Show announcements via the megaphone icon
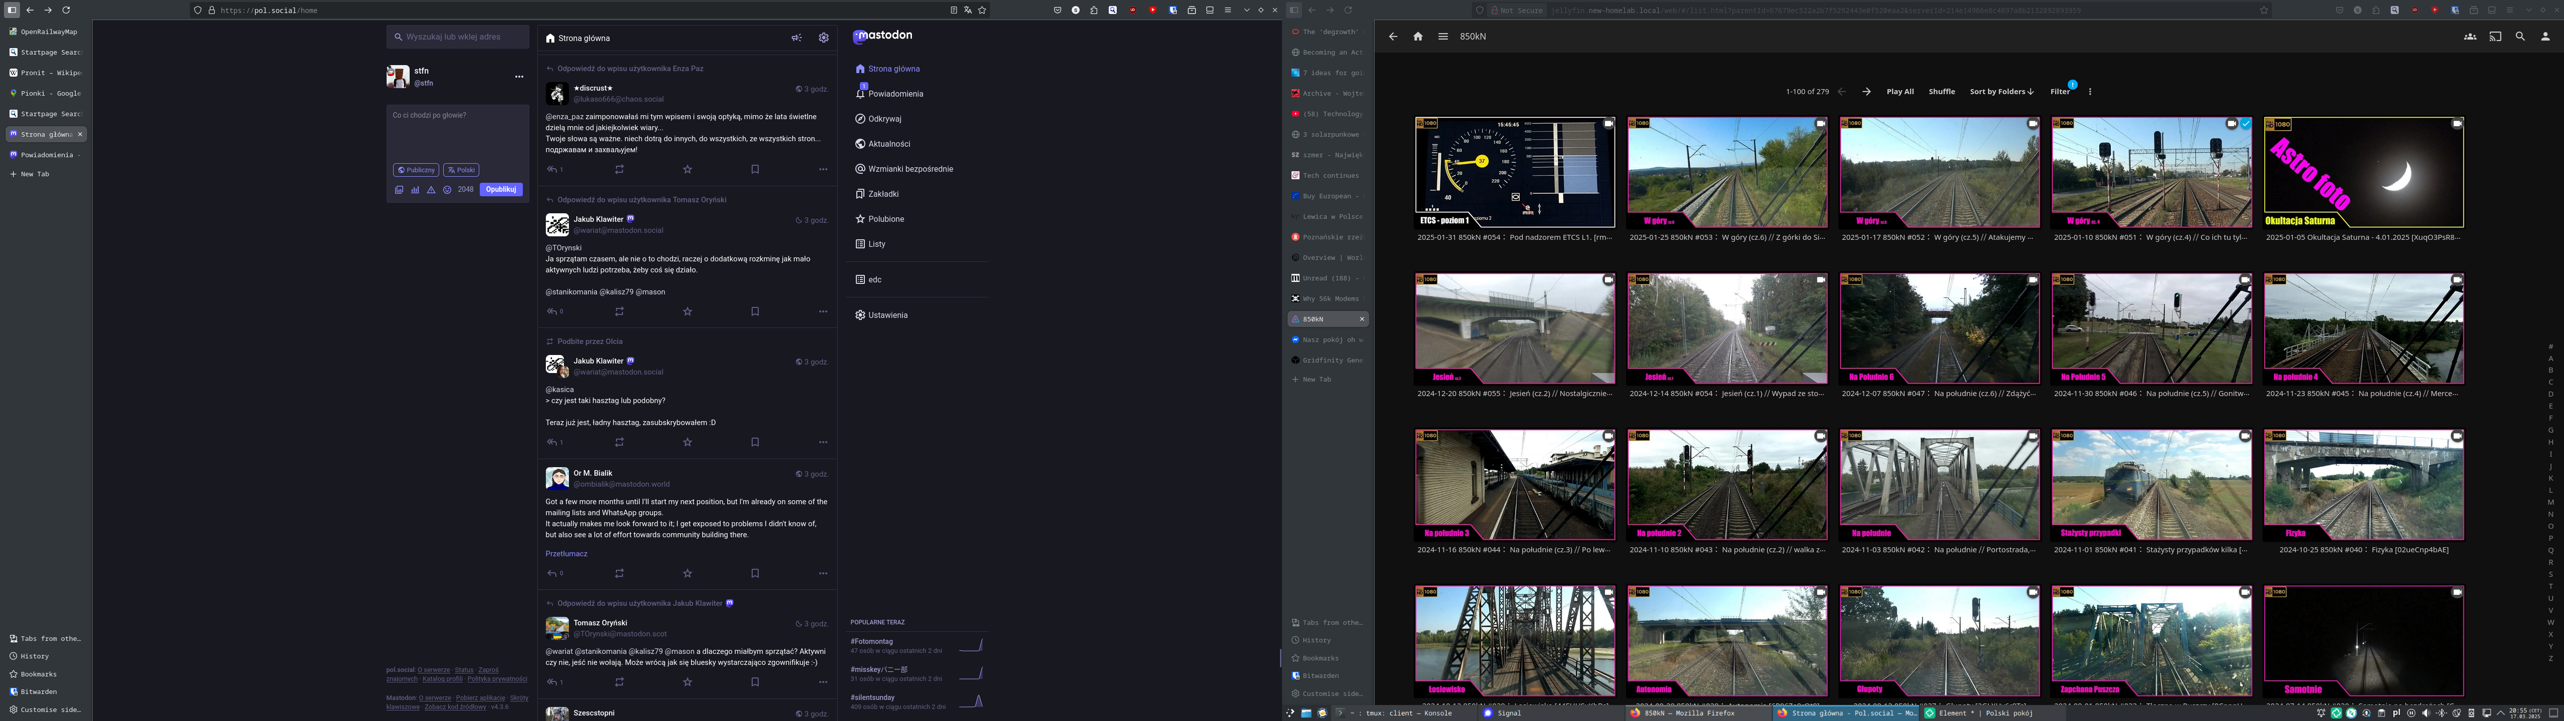The height and width of the screenshot is (721, 2564). 796,38
